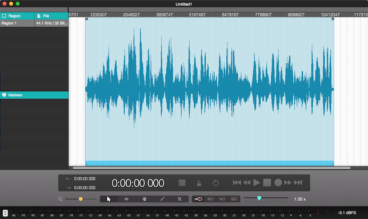Click ruler position 10410347
The height and width of the screenshot is (219, 368).
[330, 15]
